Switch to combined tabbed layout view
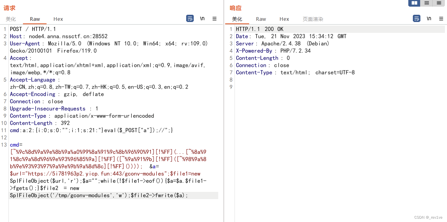 (439, 3)
